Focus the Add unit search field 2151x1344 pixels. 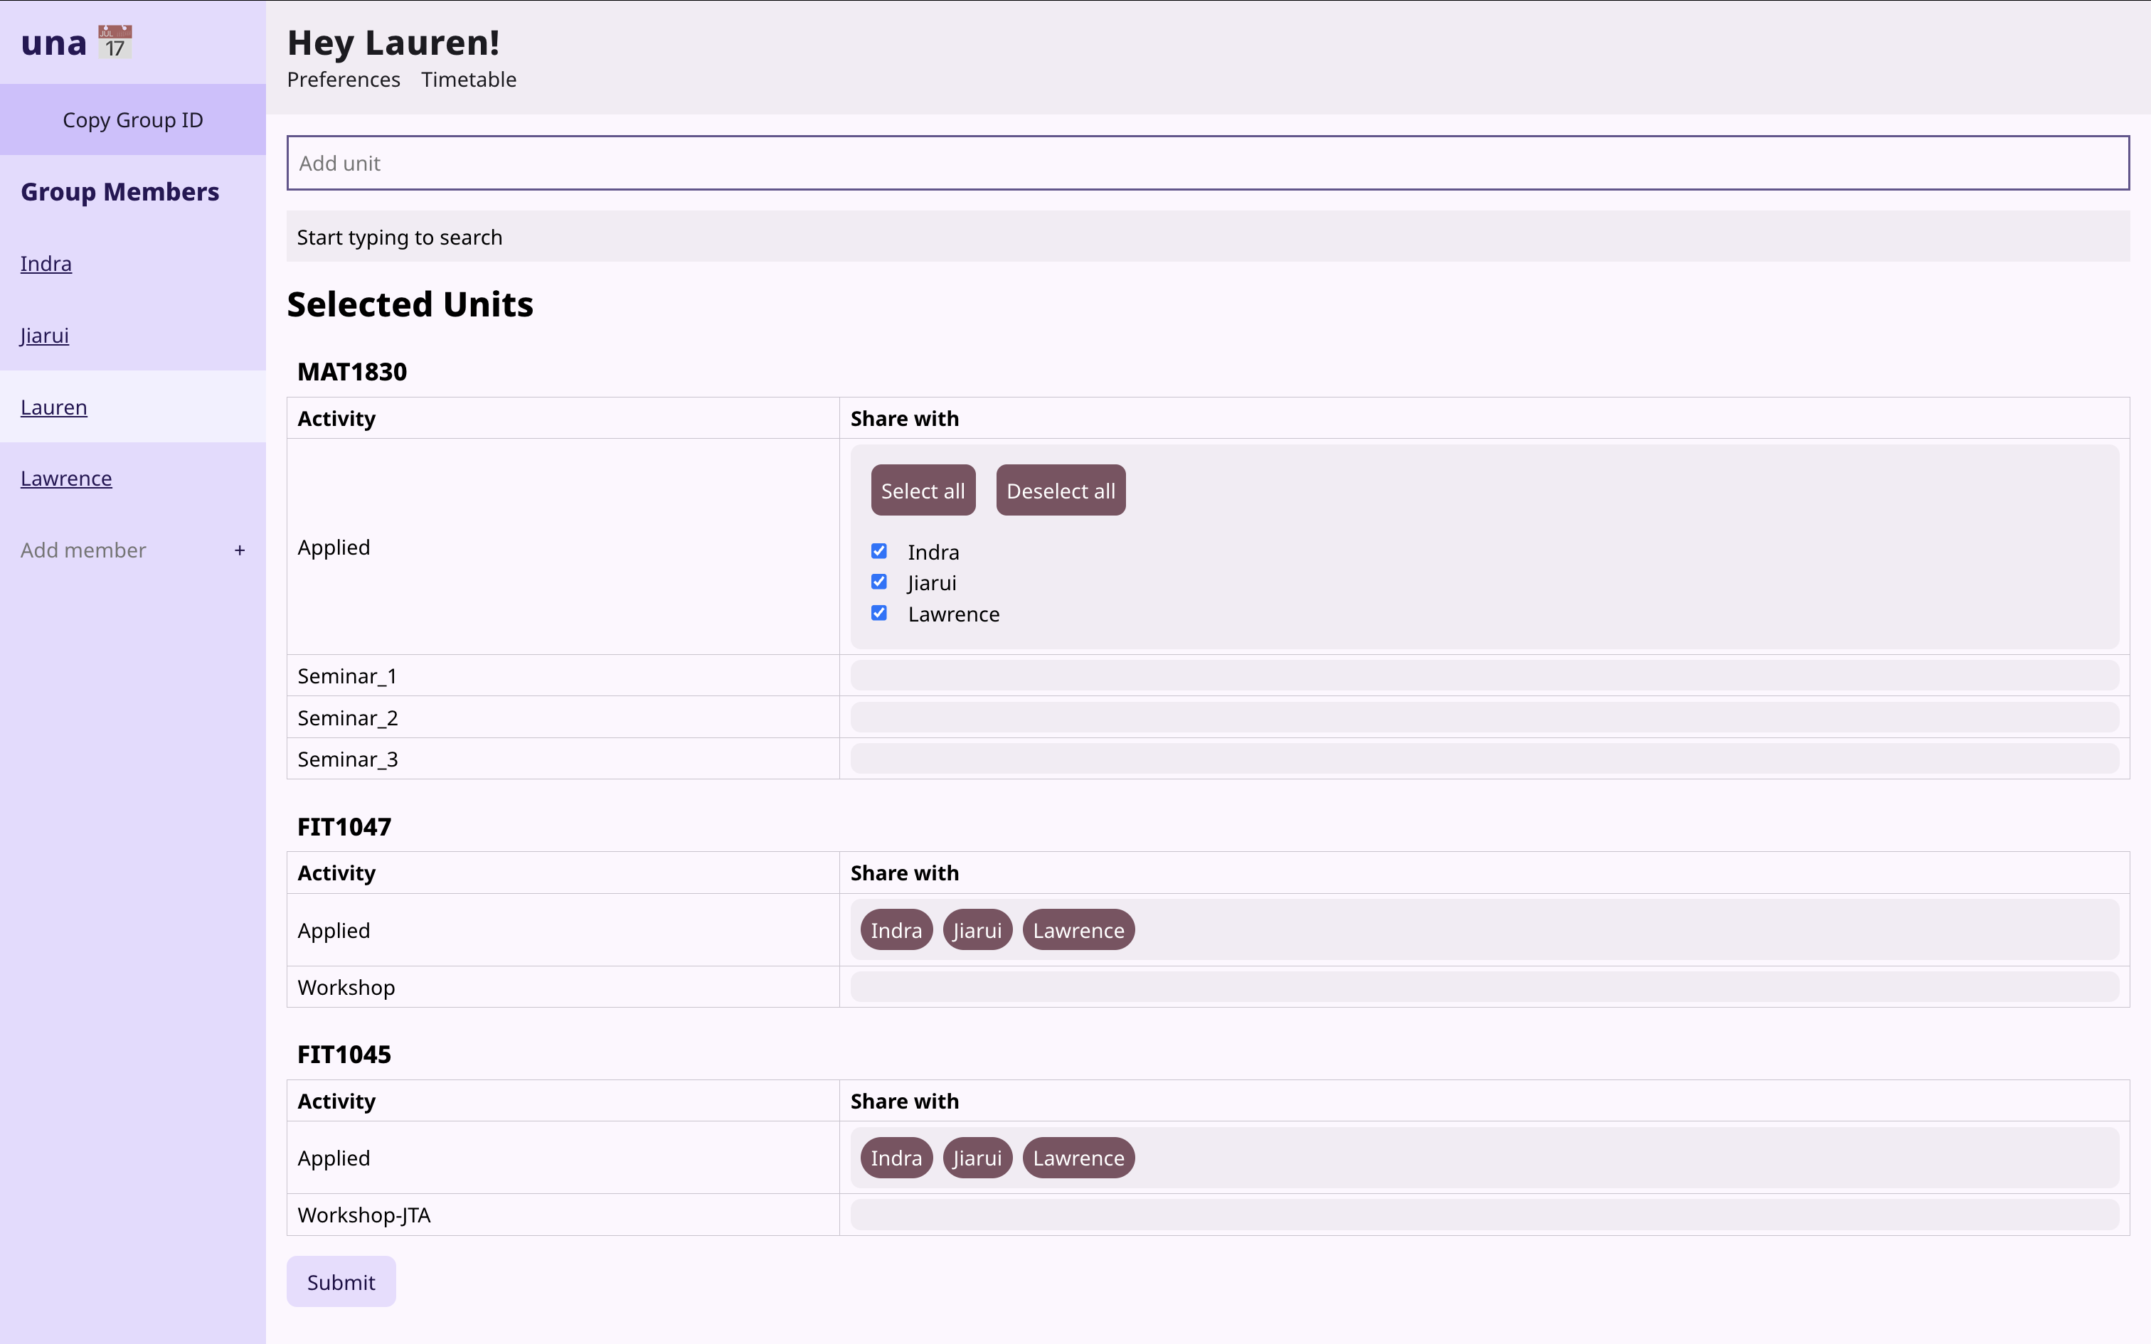point(1207,163)
